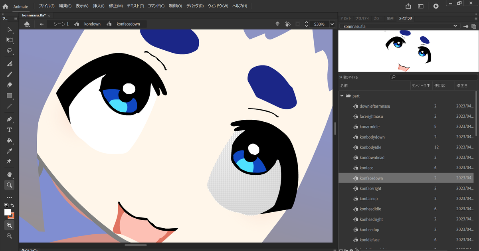
Task: Switch to the カラー tab
Action: [378, 18]
